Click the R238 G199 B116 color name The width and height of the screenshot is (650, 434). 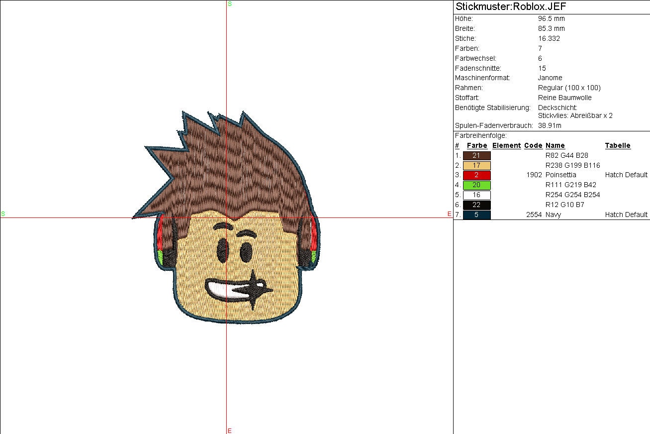[x=573, y=165]
